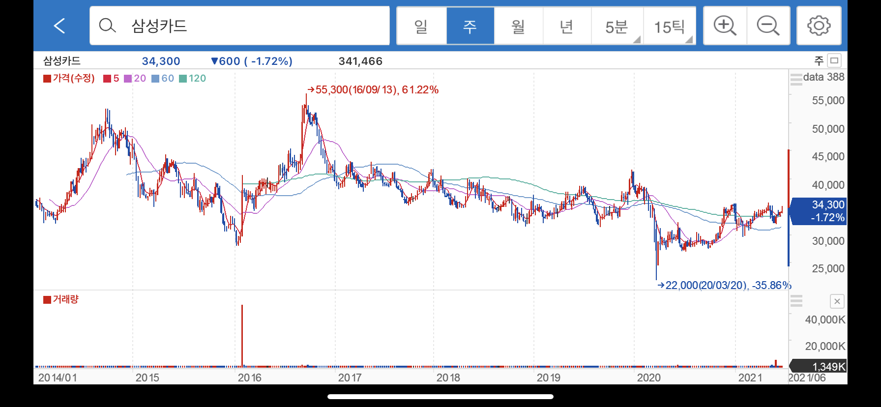Tap the 1,349K volume tag
Viewport: 881px width, 407px height.
[x=819, y=366]
